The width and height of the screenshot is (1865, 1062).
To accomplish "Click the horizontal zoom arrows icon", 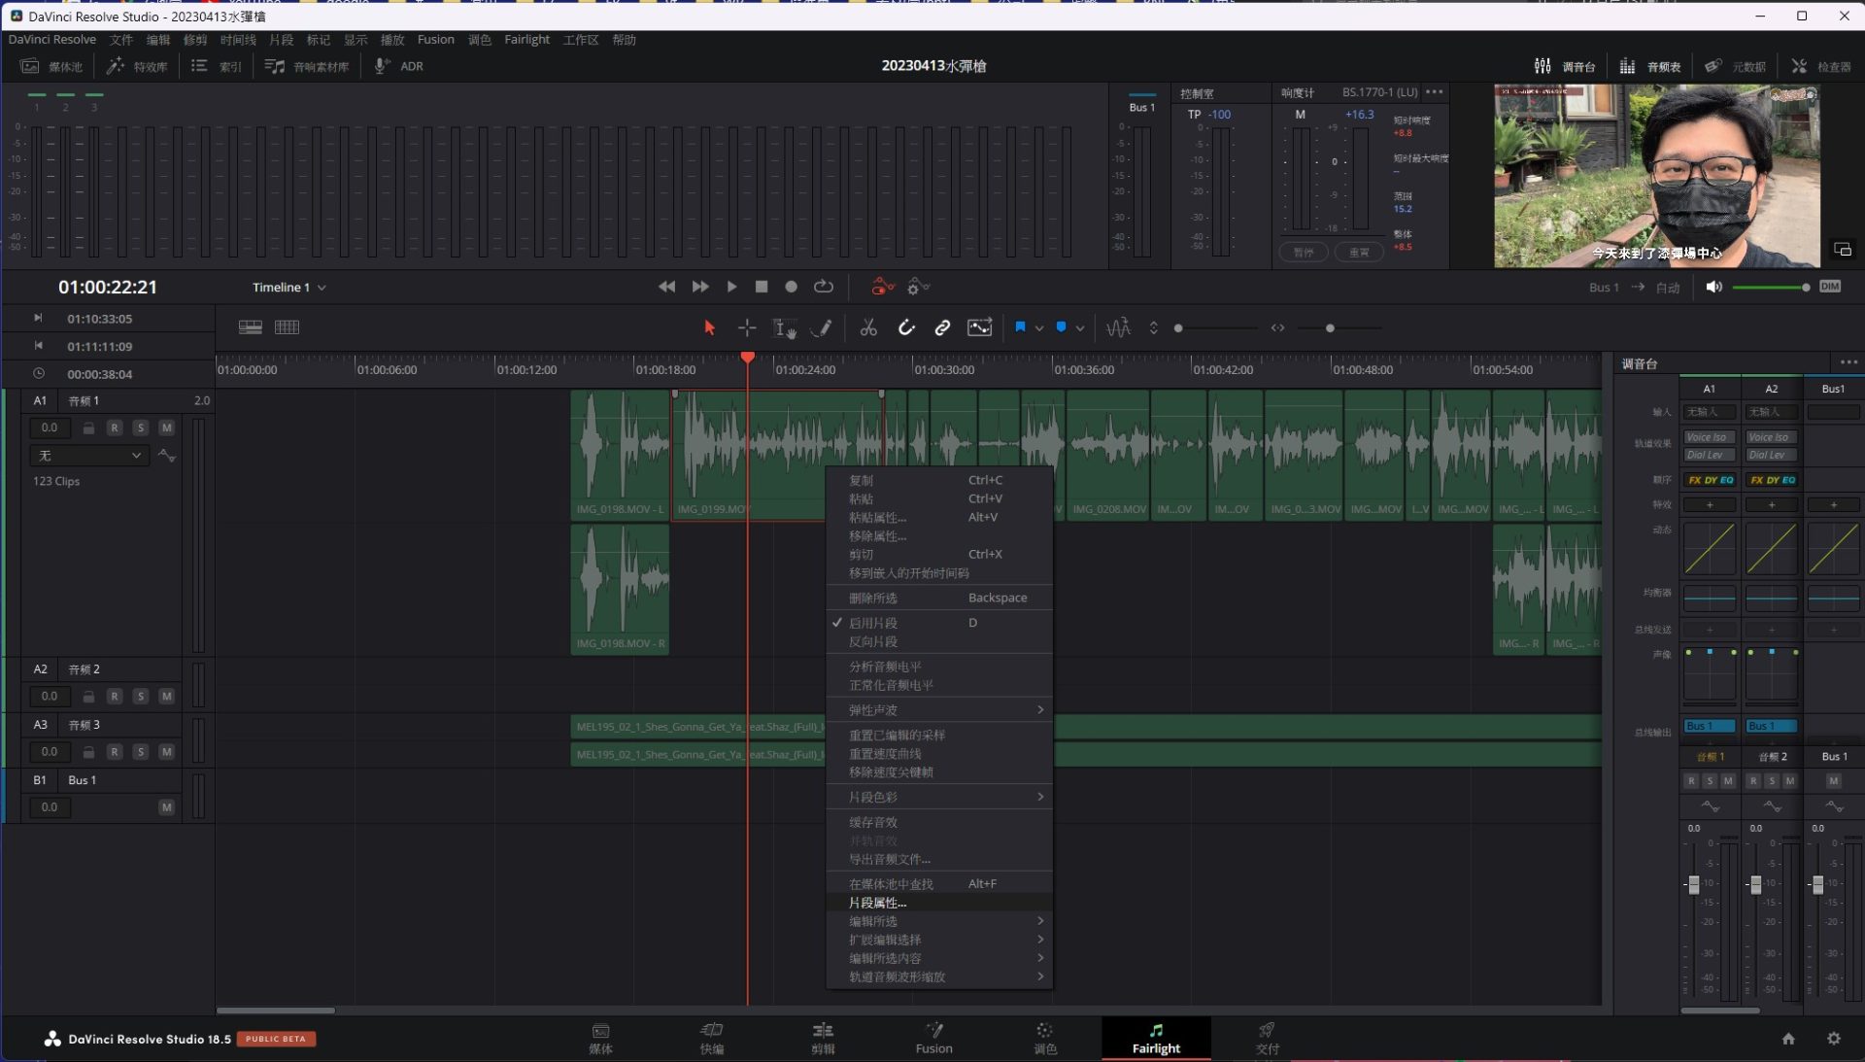I will click(x=1277, y=327).
